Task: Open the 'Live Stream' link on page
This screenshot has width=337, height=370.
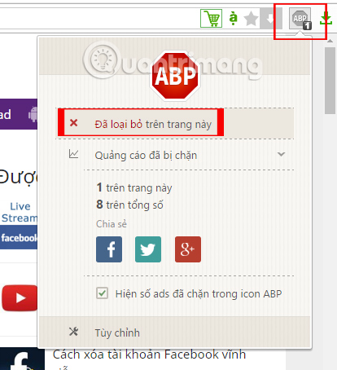Action: tap(19, 212)
